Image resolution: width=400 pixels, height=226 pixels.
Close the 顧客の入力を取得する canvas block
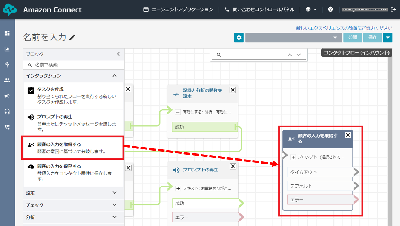(x=348, y=135)
